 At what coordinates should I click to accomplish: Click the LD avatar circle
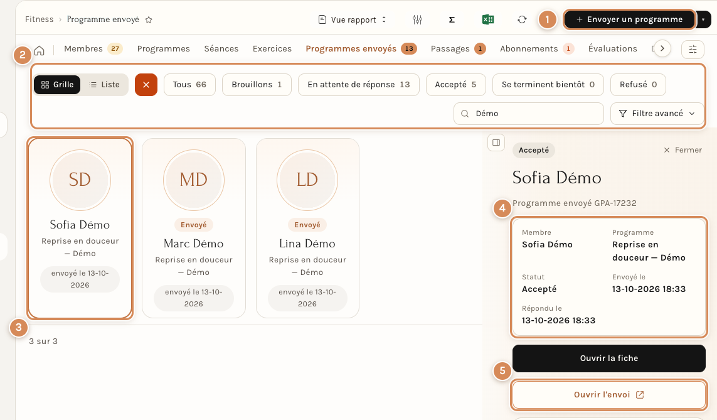tap(307, 180)
